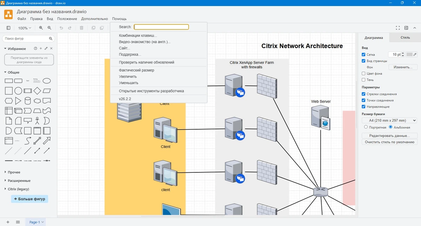Screen dimensions: 421x226
Task: Toggle the sidebar panel icon in toolbar
Action: [8, 28]
